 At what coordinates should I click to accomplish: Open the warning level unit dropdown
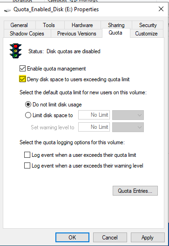128,127
